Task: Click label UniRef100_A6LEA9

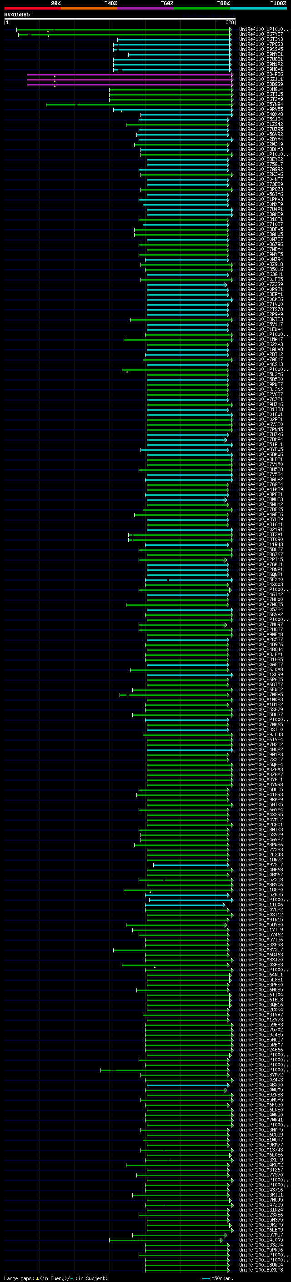Action: (x=261, y=1230)
